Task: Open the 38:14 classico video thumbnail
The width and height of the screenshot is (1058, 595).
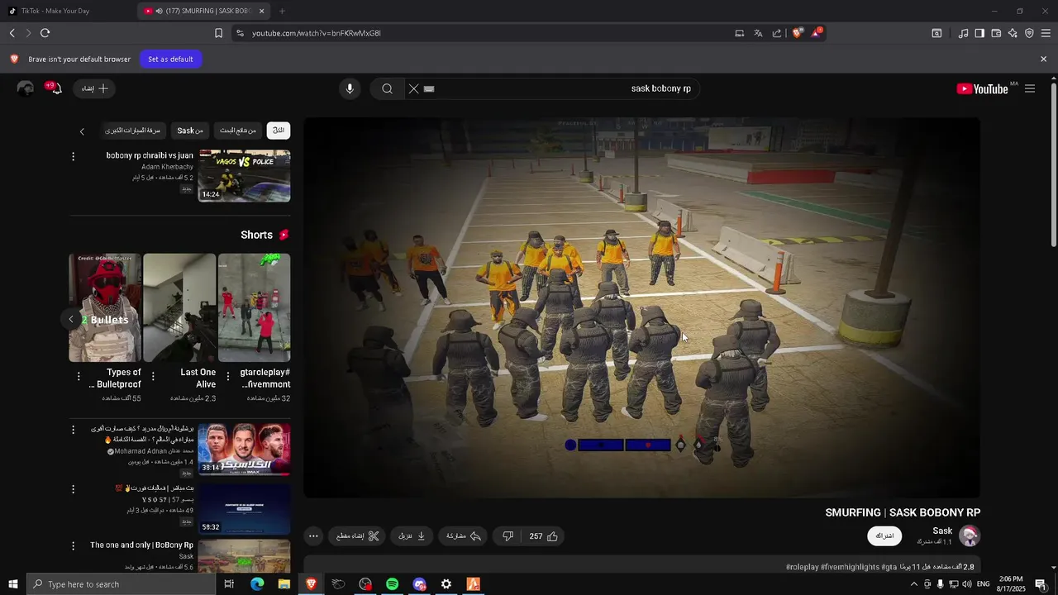Action: pos(244,450)
